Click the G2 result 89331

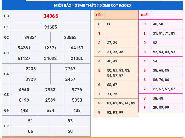[31, 38]
